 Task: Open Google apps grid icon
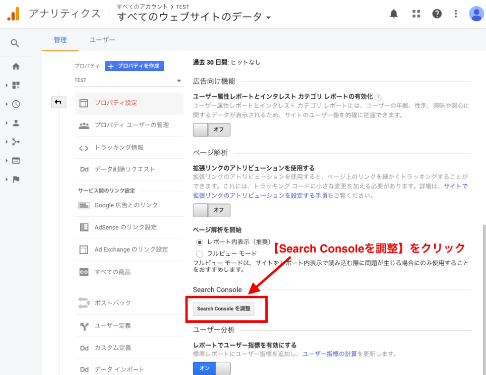(416, 14)
